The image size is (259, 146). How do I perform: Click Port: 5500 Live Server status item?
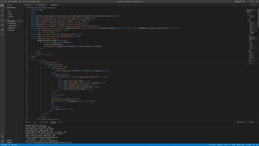click(x=240, y=145)
